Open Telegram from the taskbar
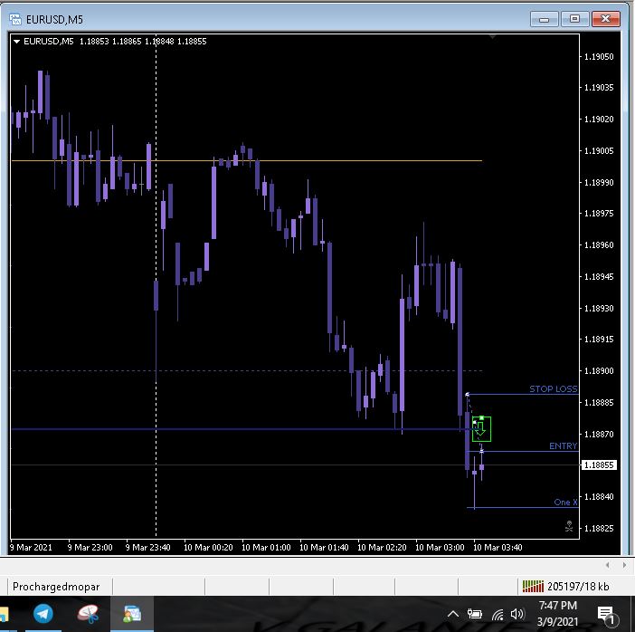 43,613
